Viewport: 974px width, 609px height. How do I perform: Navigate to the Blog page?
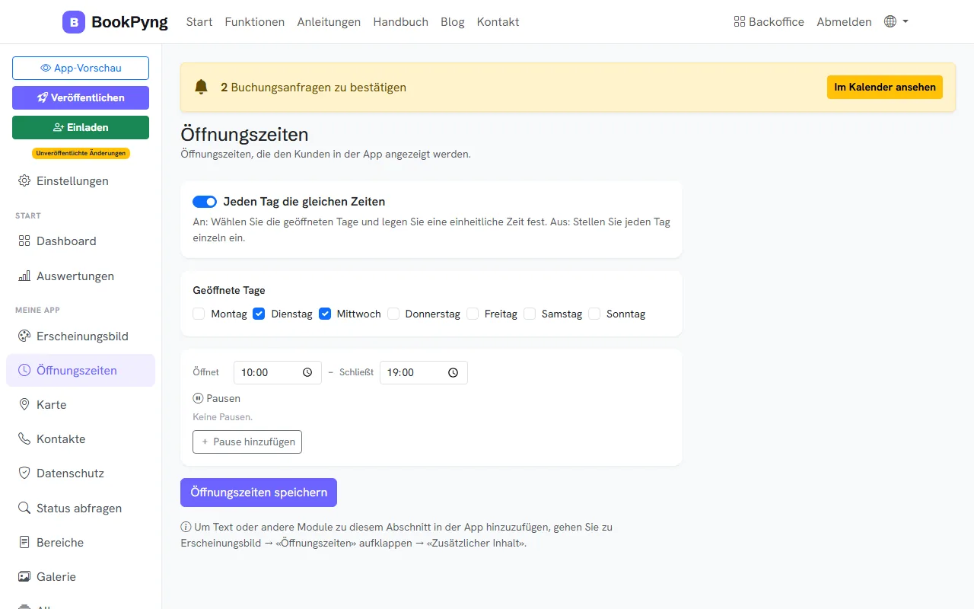click(x=453, y=22)
